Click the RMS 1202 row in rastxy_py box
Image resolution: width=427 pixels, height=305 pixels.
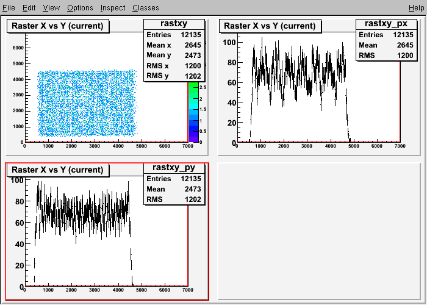(x=174, y=199)
